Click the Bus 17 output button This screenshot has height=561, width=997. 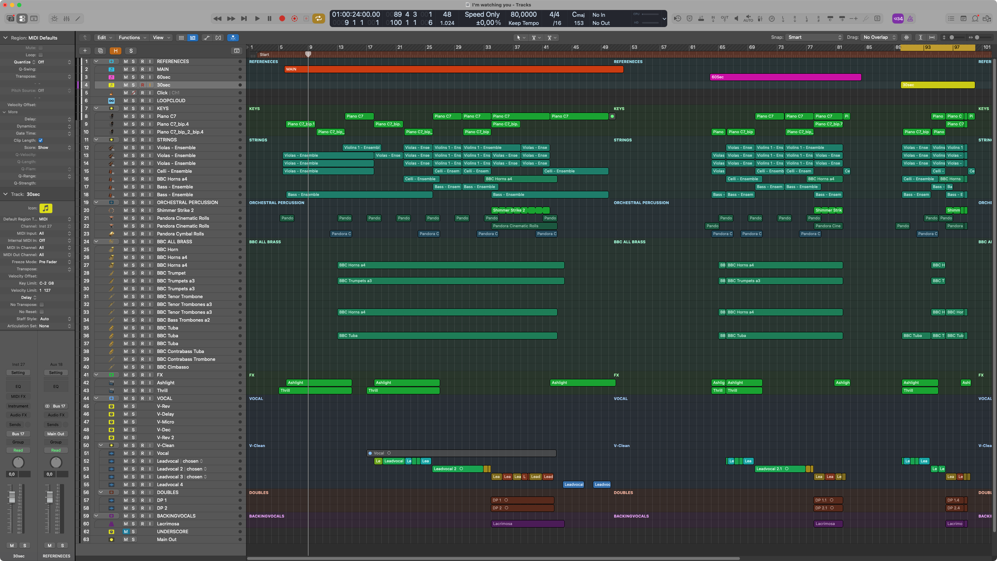pyautogui.click(x=18, y=434)
